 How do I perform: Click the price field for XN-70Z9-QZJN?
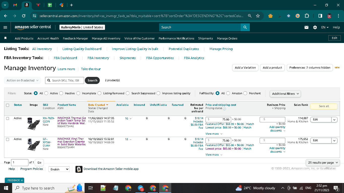pos(218,120)
